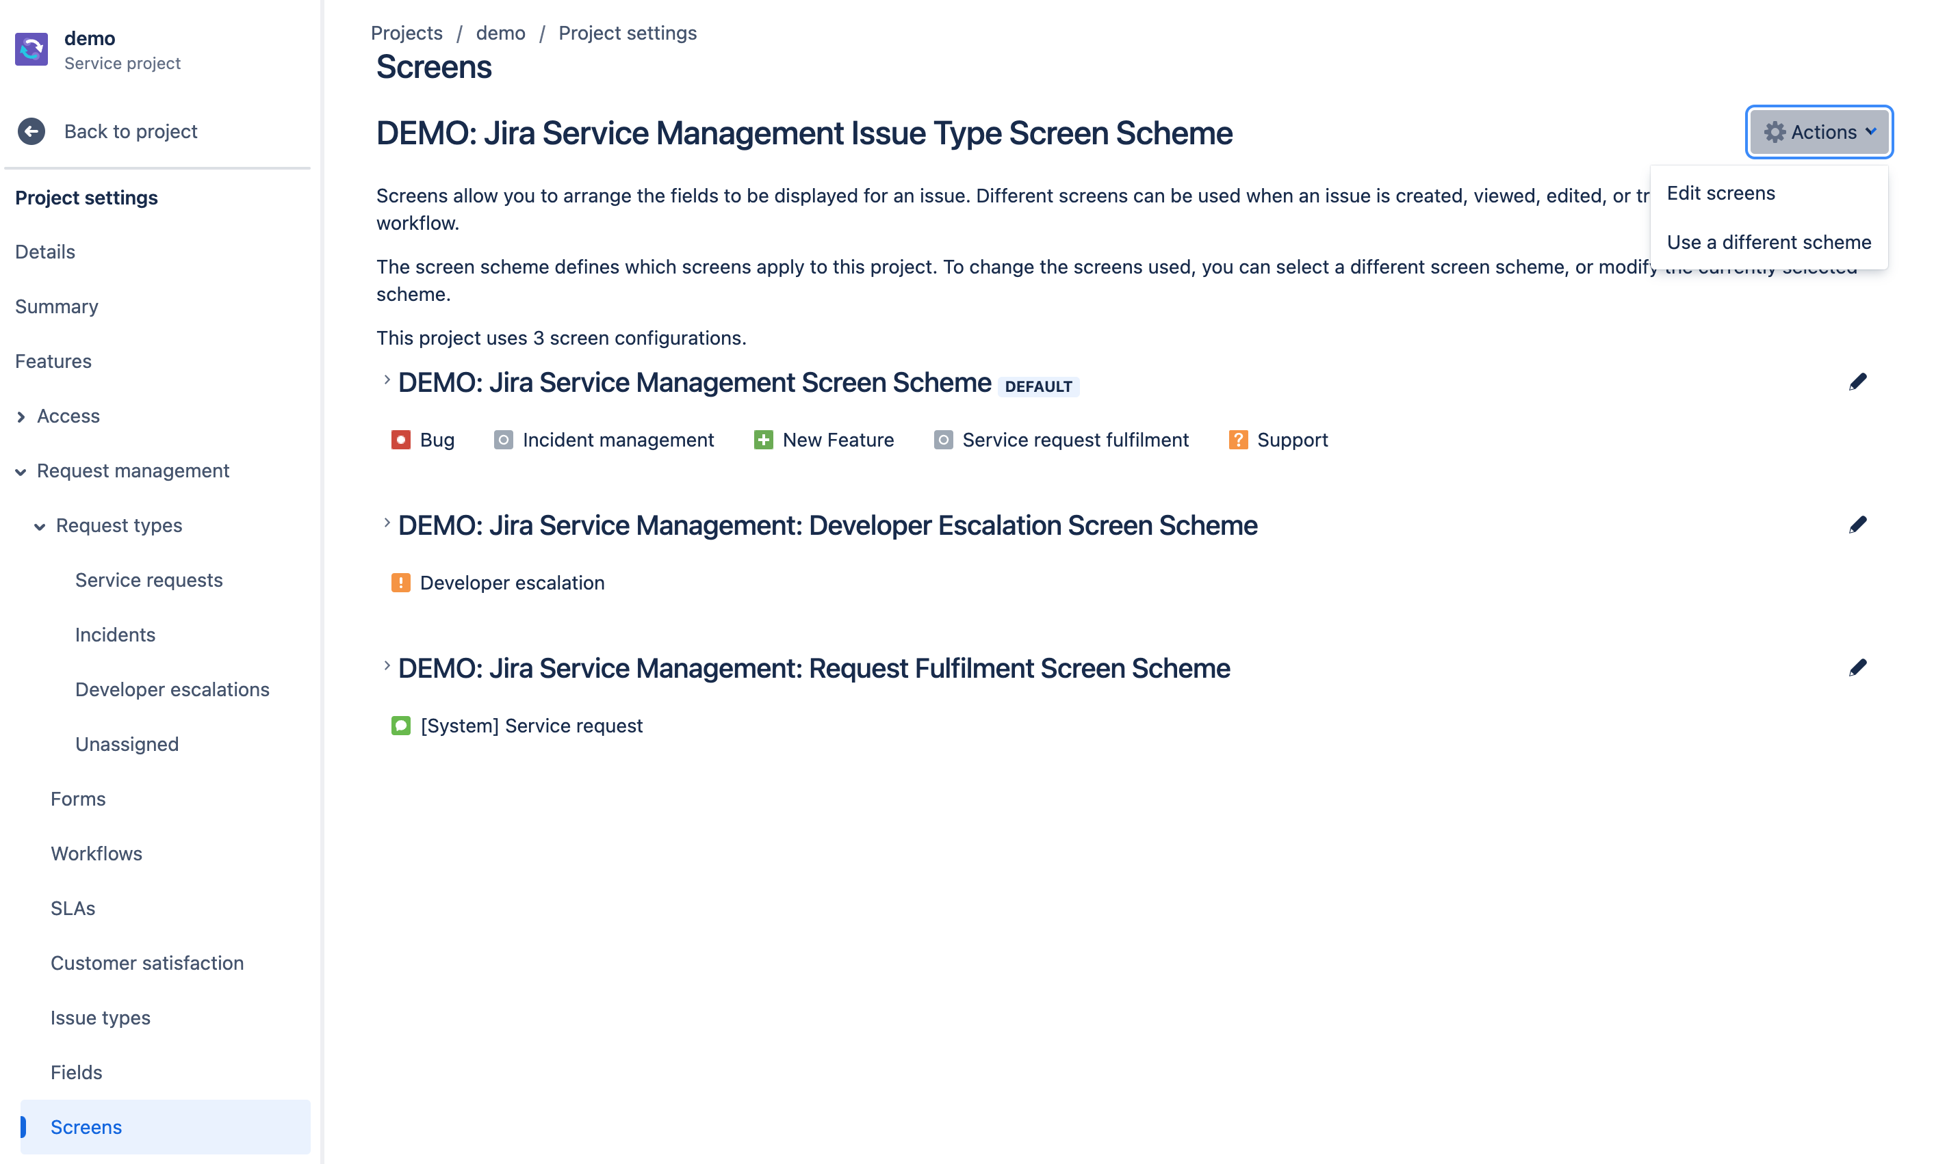Expand the default Jira Service Management Screen Scheme
This screenshot has width=1934, height=1164.
point(386,380)
